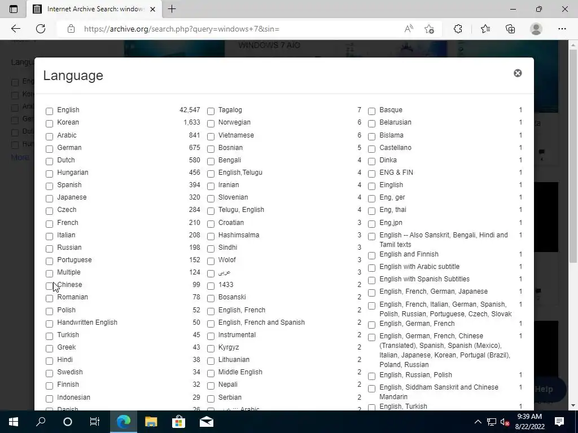Click the Indonesian language label
578x433 pixels.
pyautogui.click(x=74, y=397)
